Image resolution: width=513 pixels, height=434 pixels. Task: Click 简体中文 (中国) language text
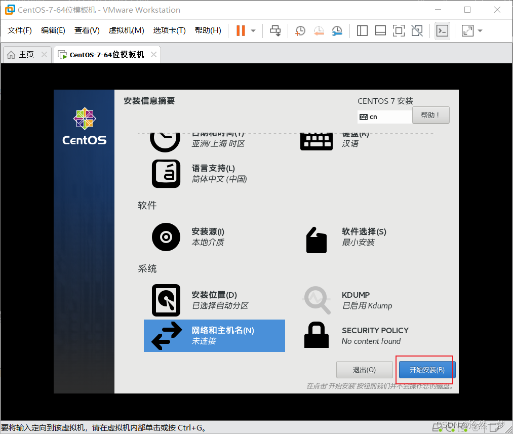(x=219, y=179)
